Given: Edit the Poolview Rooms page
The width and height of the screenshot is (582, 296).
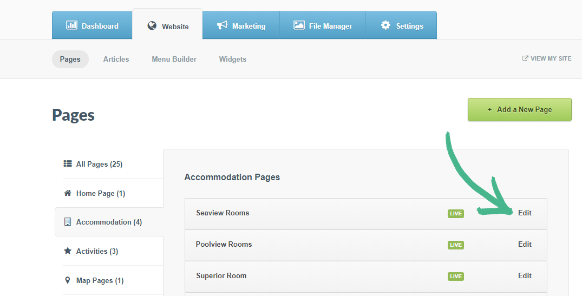Looking at the screenshot, I should (525, 244).
